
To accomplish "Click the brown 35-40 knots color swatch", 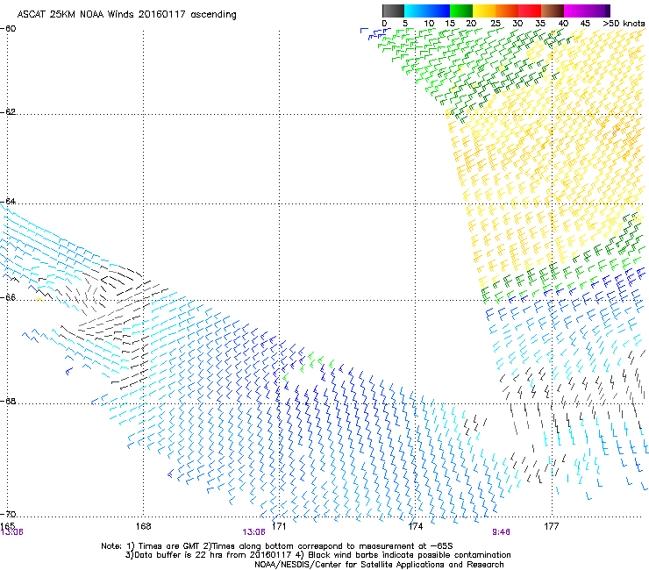I will click(x=553, y=11).
